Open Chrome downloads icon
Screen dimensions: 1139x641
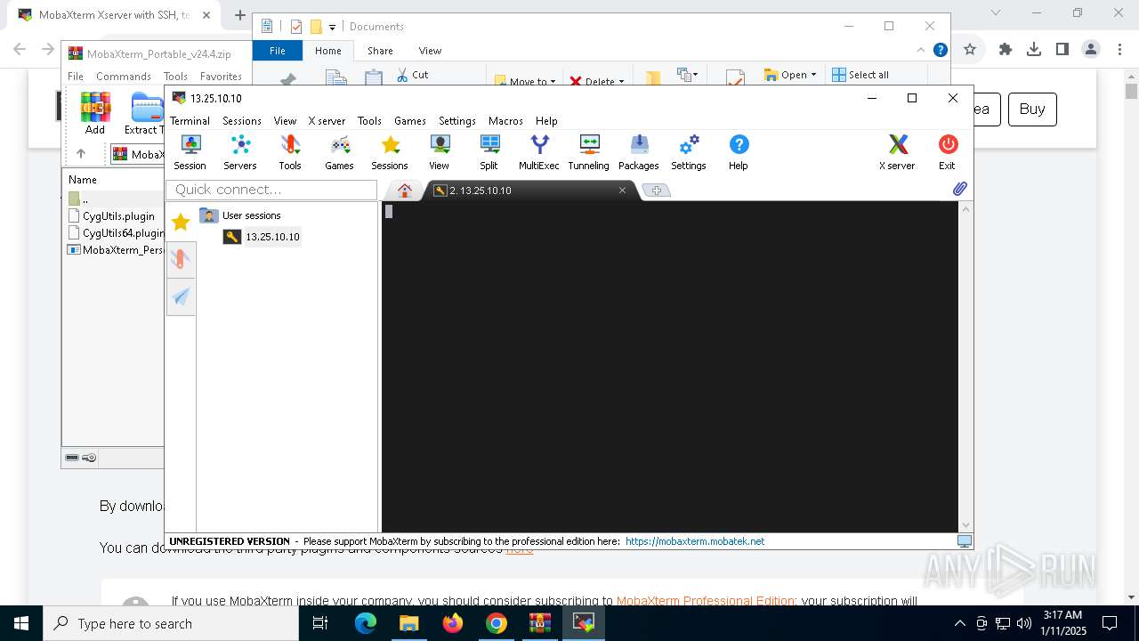point(1034,49)
